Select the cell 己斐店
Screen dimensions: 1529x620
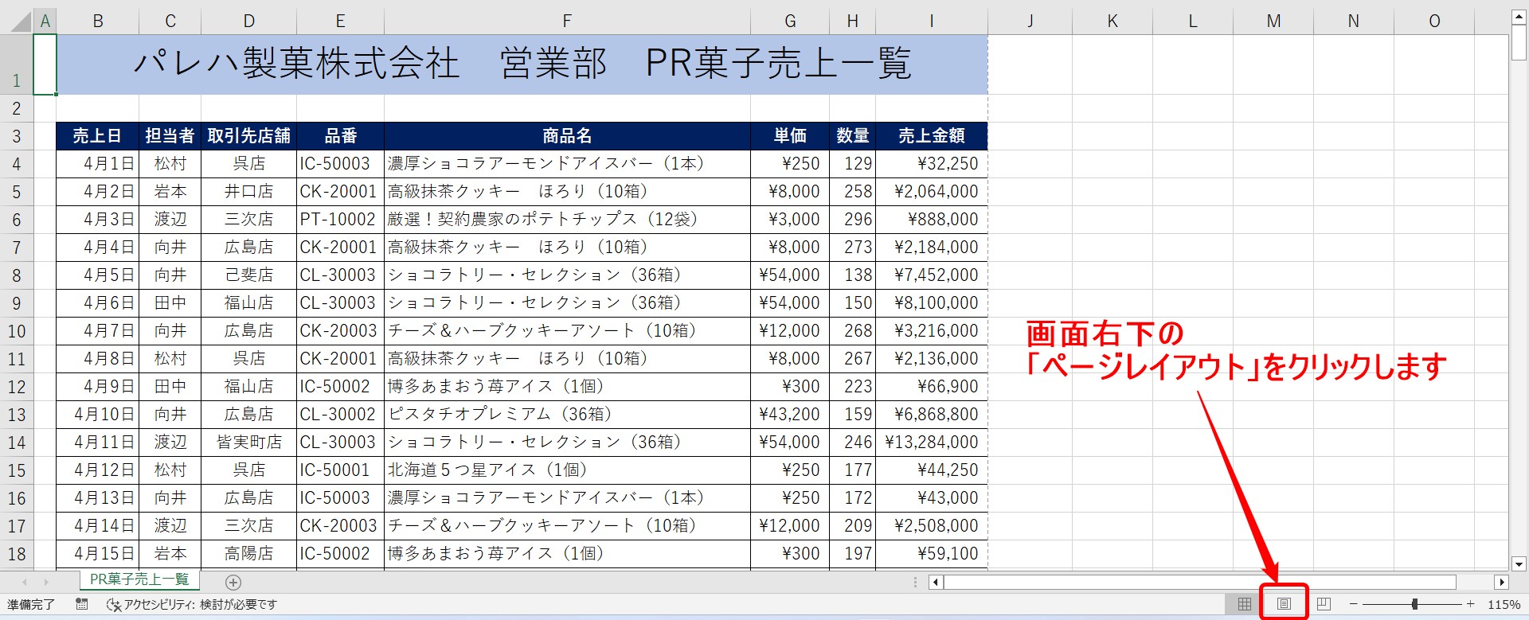click(x=248, y=275)
